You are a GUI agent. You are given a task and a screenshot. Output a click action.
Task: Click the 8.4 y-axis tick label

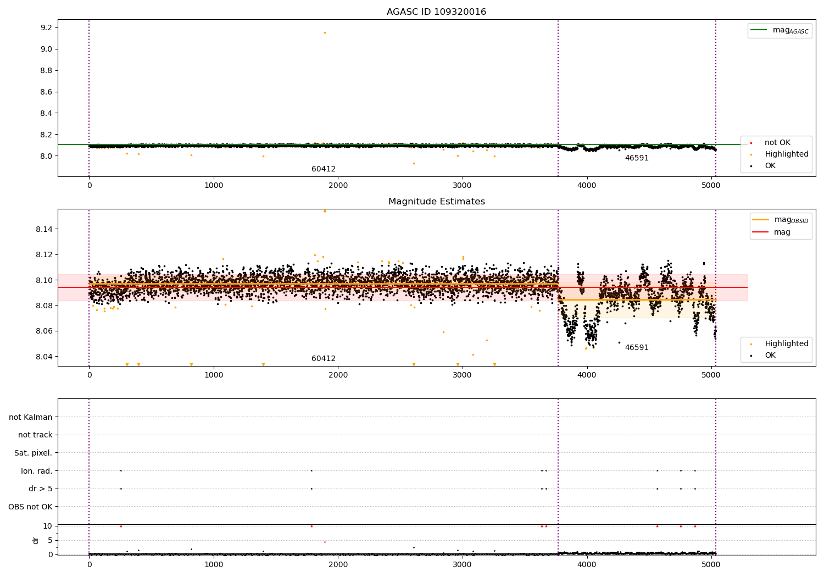pyautogui.click(x=46, y=113)
